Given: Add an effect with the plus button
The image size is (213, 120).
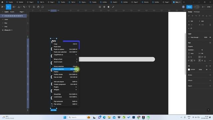Looking at the screenshot, I should 210,80.
